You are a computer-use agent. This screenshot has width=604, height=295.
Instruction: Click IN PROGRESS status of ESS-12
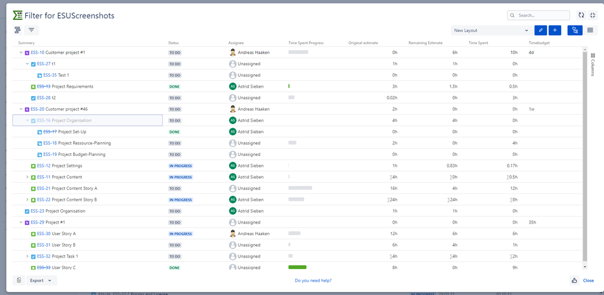[180, 166]
